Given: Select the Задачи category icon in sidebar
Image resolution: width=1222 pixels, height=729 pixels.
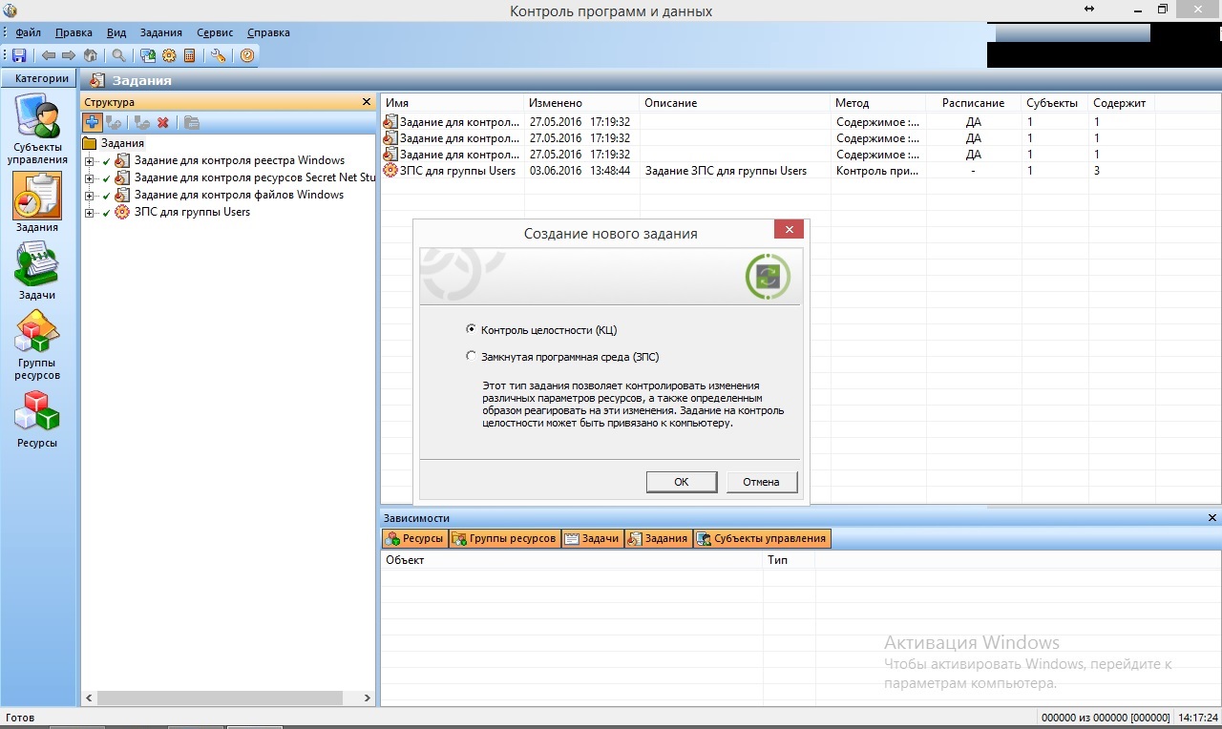Looking at the screenshot, I should pos(37,264).
